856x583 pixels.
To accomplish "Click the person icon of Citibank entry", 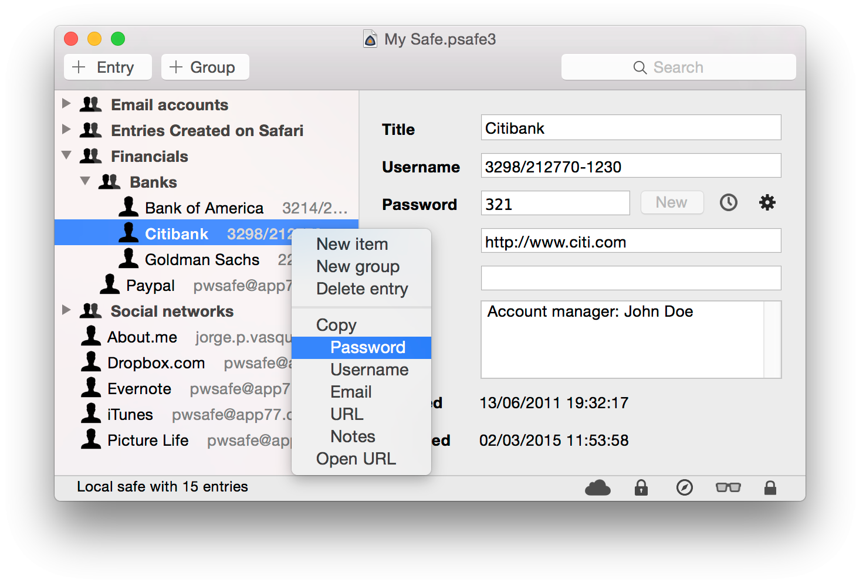I will point(128,232).
